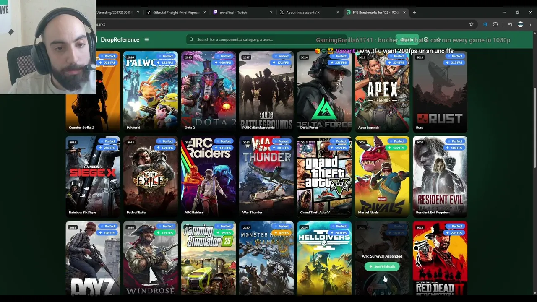Open the media controls toolbar icon
Screen dimensions: 537x302
click(510, 24)
